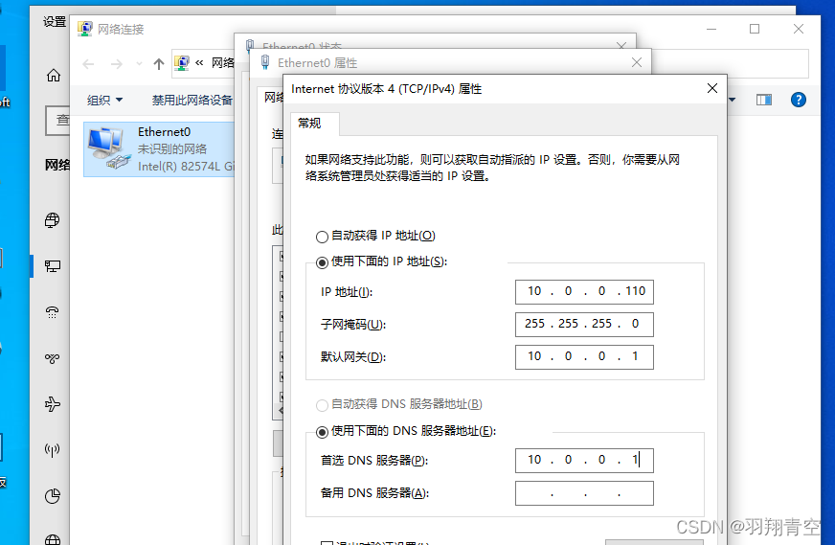Open the change view dropdown arrow
This screenshot has width=835, height=545.
pyautogui.click(x=733, y=100)
